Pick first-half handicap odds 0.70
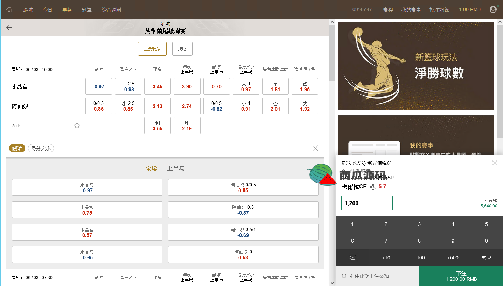Image resolution: width=503 pixels, height=286 pixels. (217, 86)
